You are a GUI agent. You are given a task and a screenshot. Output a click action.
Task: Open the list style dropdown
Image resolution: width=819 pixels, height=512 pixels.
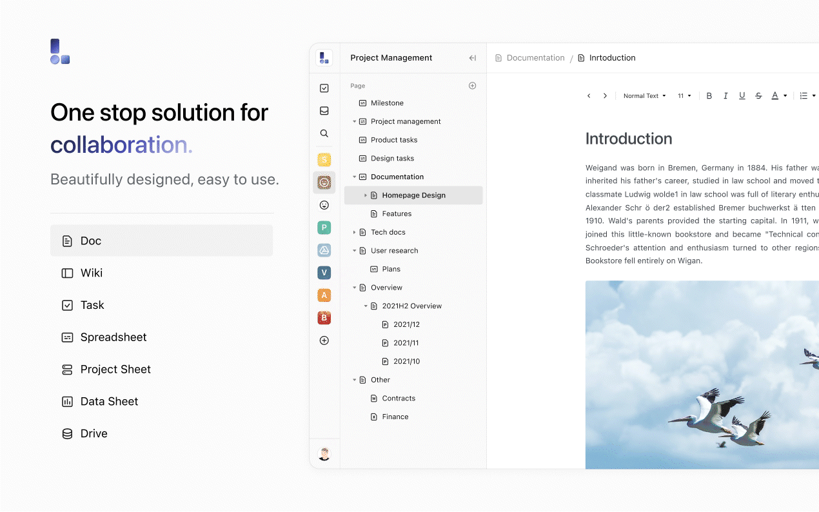tap(807, 96)
